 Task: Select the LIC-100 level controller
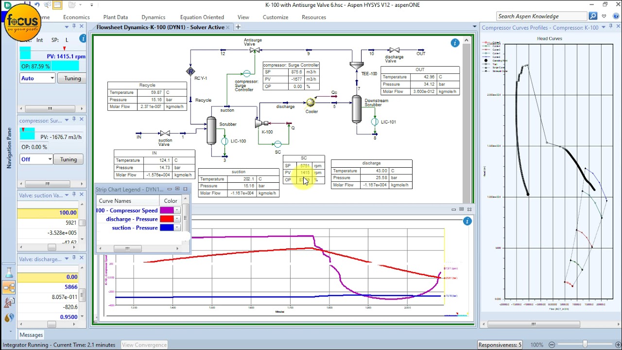[225, 141]
